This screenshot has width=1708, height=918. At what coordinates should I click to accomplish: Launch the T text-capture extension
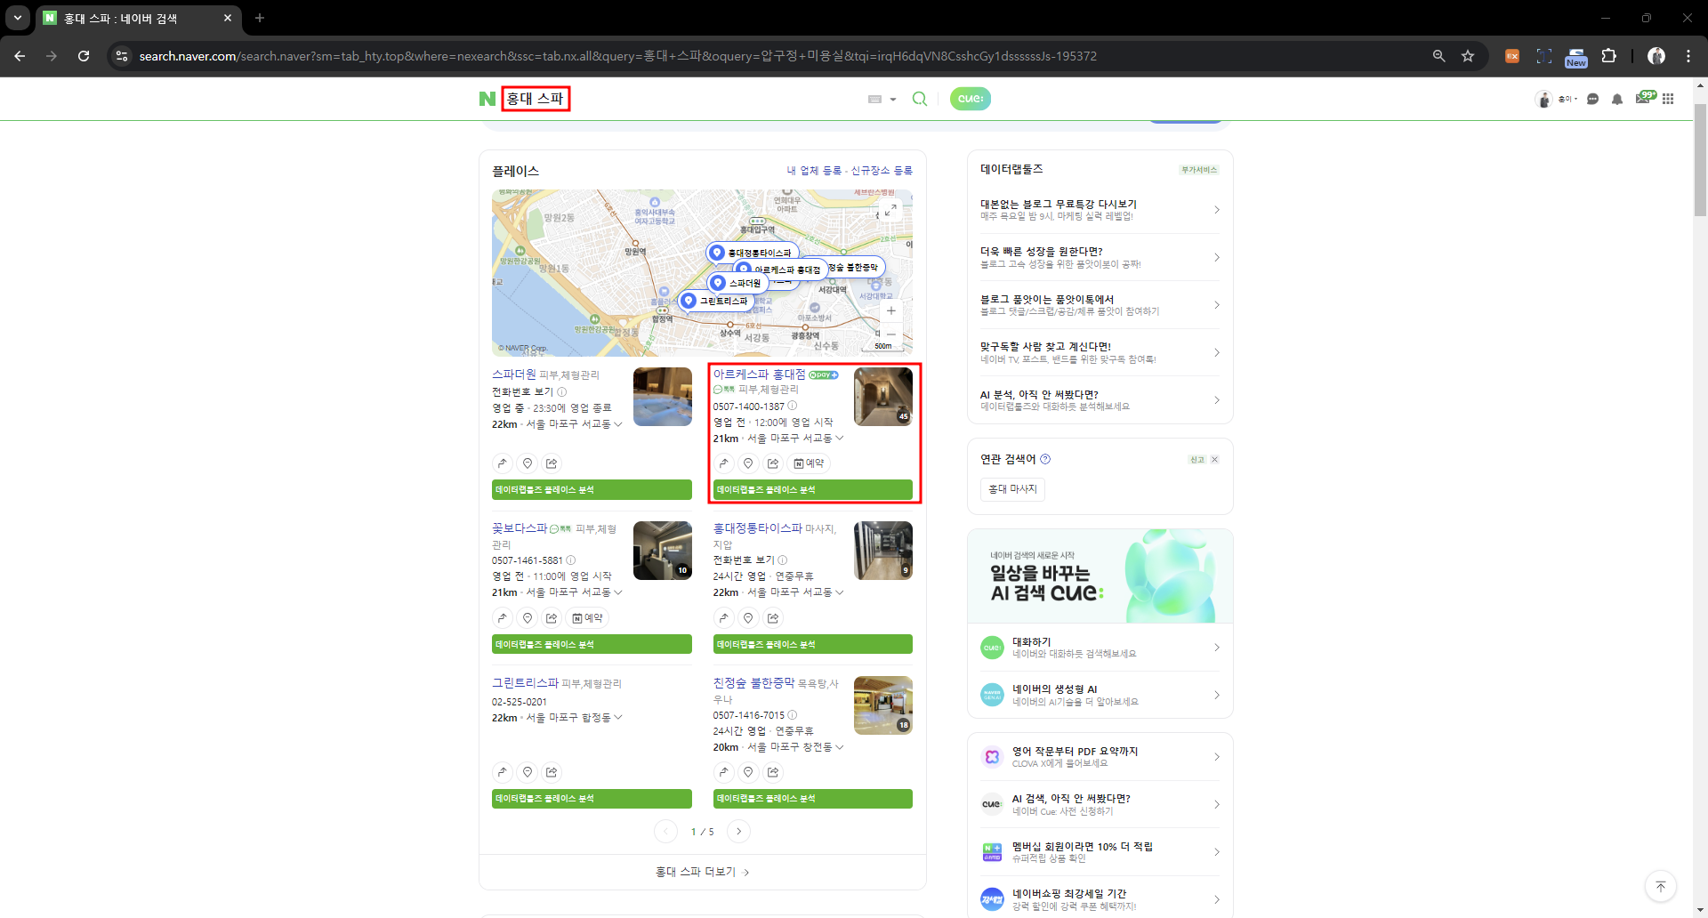click(x=1543, y=56)
